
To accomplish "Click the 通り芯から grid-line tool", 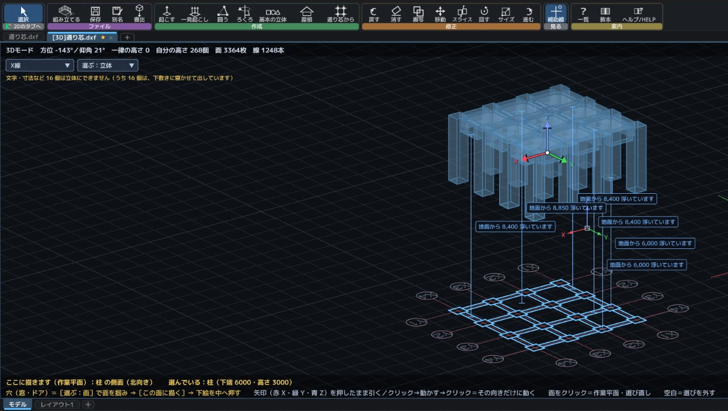I will click(341, 14).
